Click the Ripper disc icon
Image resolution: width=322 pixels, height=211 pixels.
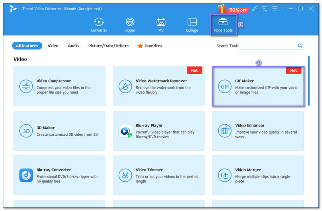[x=130, y=22]
